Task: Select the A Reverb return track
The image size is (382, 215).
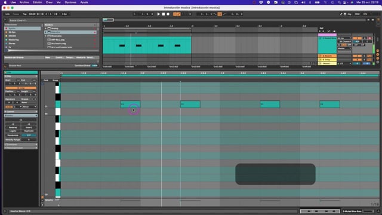Action: coord(327,56)
